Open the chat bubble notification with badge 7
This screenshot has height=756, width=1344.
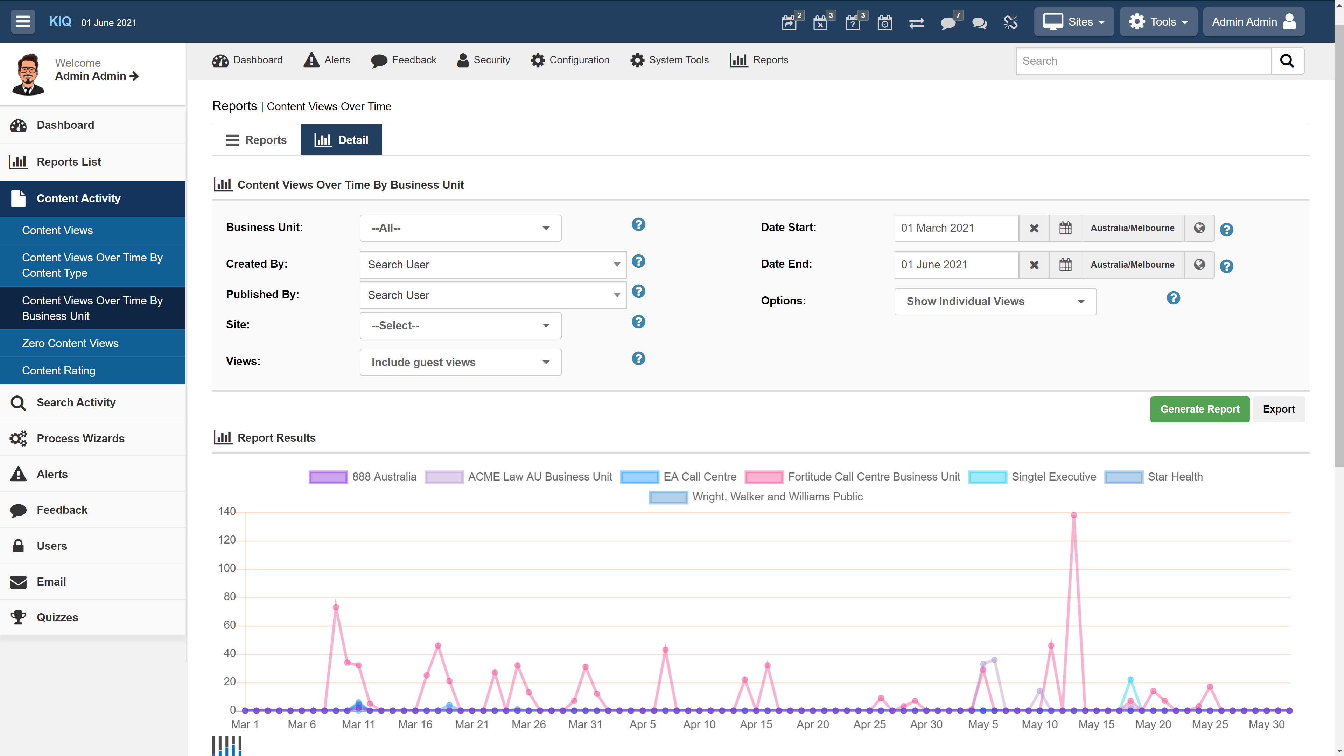pos(948,22)
